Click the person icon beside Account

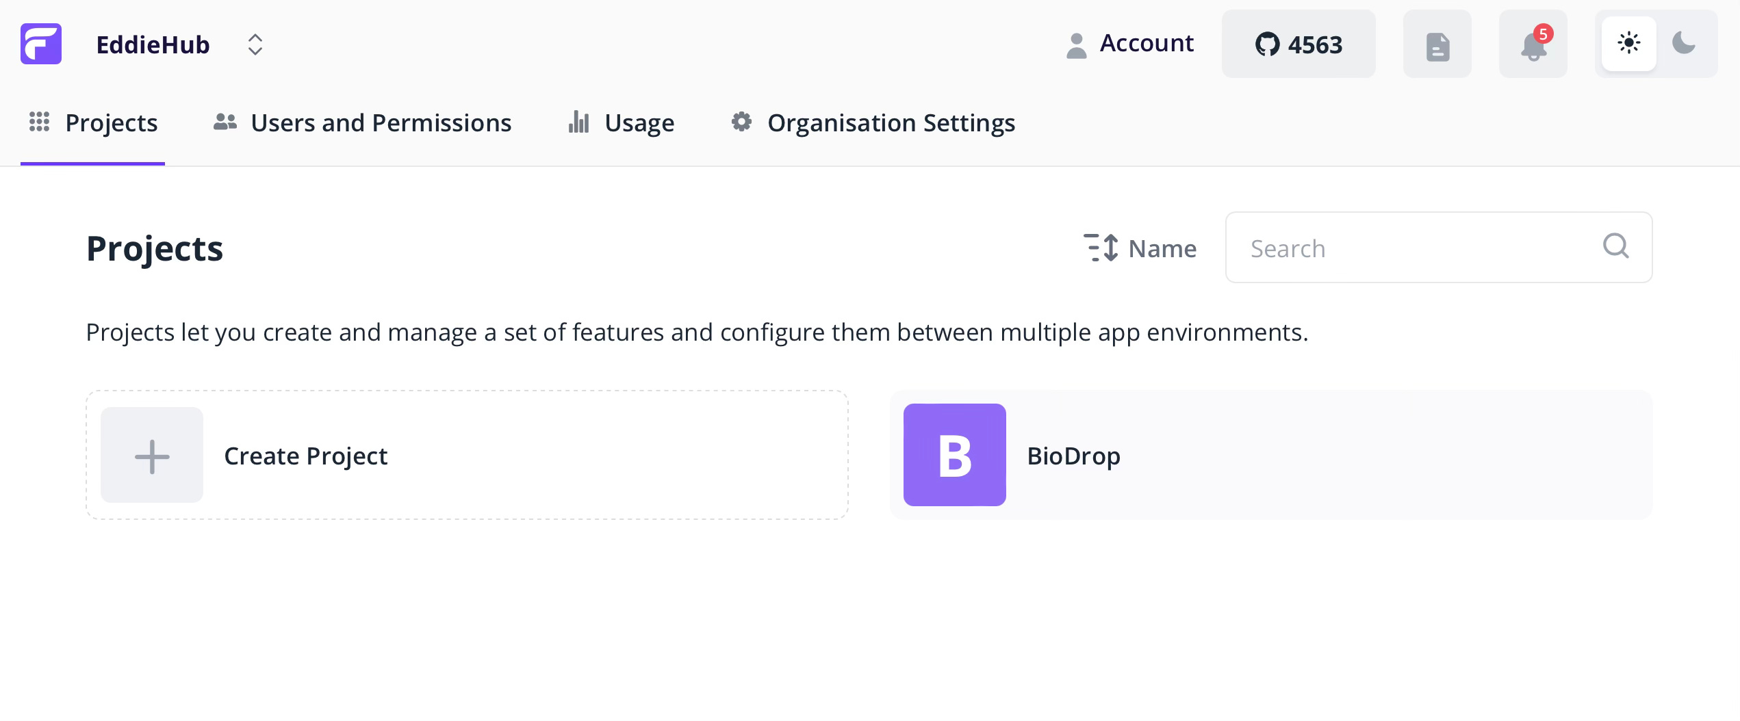coord(1077,46)
